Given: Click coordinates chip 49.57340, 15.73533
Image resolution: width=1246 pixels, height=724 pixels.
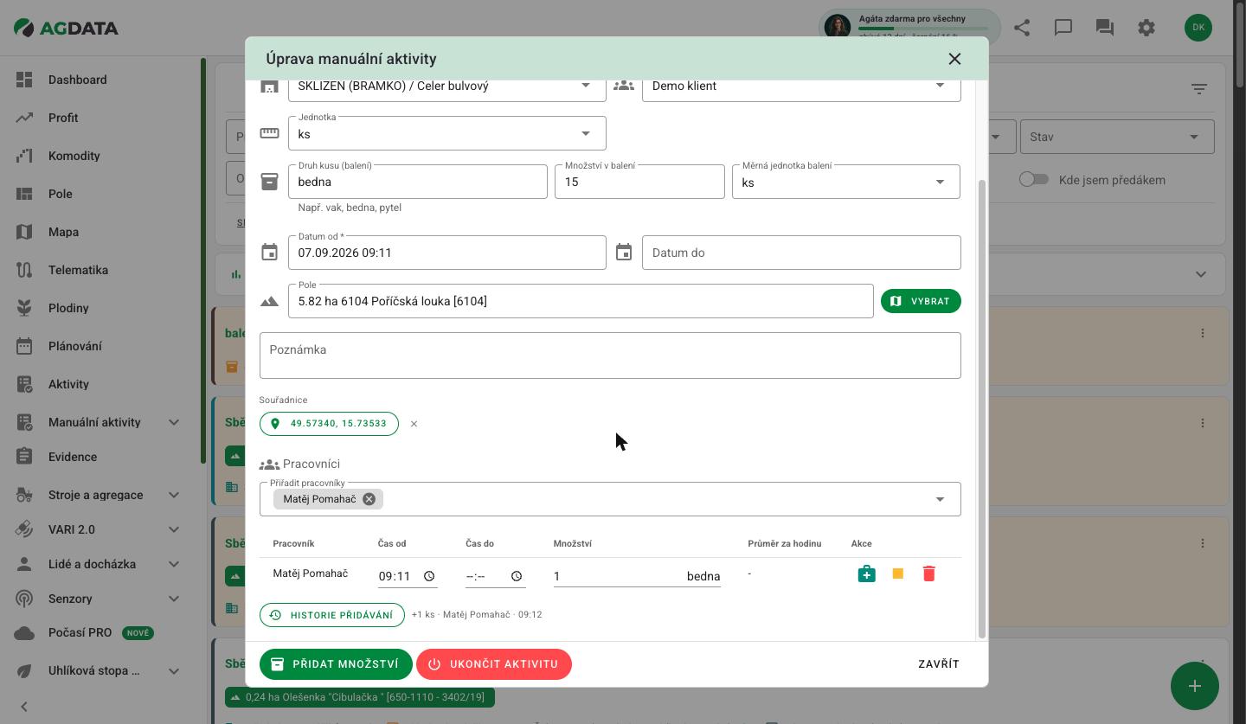Looking at the screenshot, I should 329,424.
